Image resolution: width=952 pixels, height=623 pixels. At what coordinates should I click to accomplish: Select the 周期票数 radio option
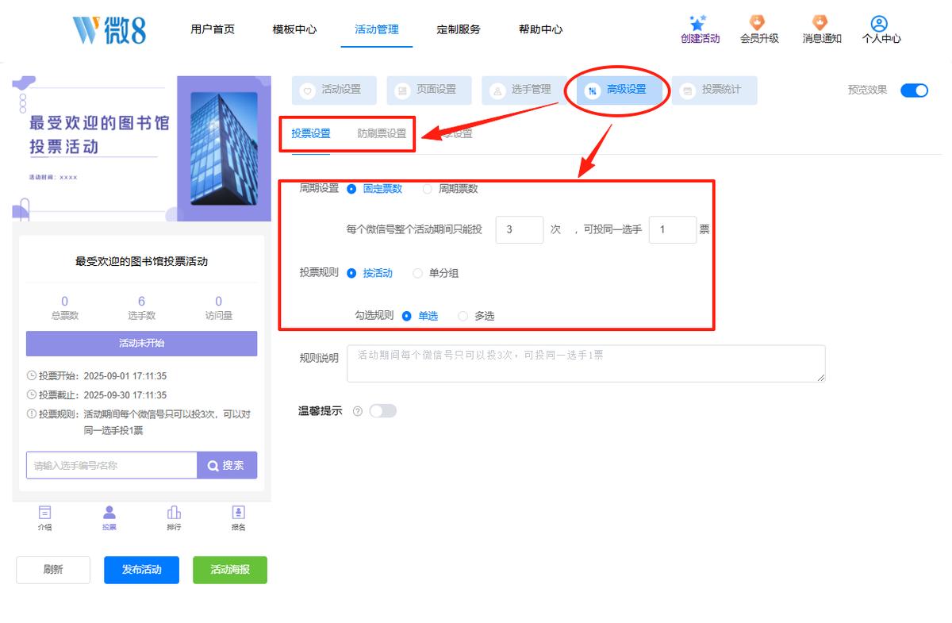click(428, 189)
